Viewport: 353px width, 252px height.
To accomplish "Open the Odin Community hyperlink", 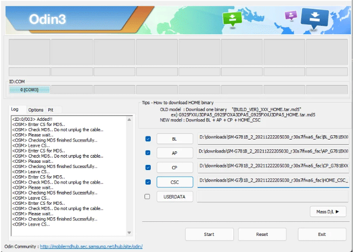I will click(x=91, y=246).
